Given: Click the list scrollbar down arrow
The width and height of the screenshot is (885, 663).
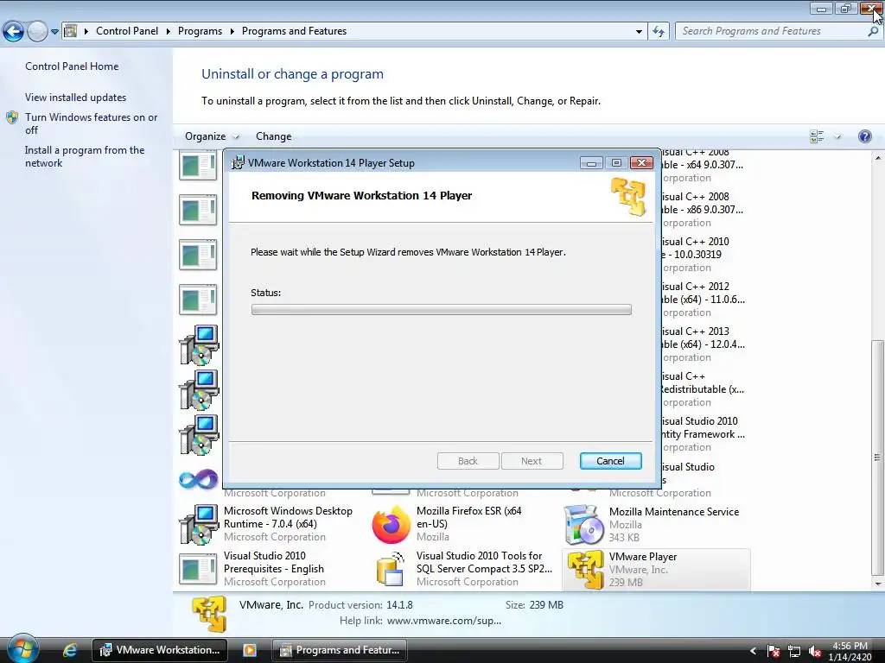Looking at the screenshot, I should [878, 584].
